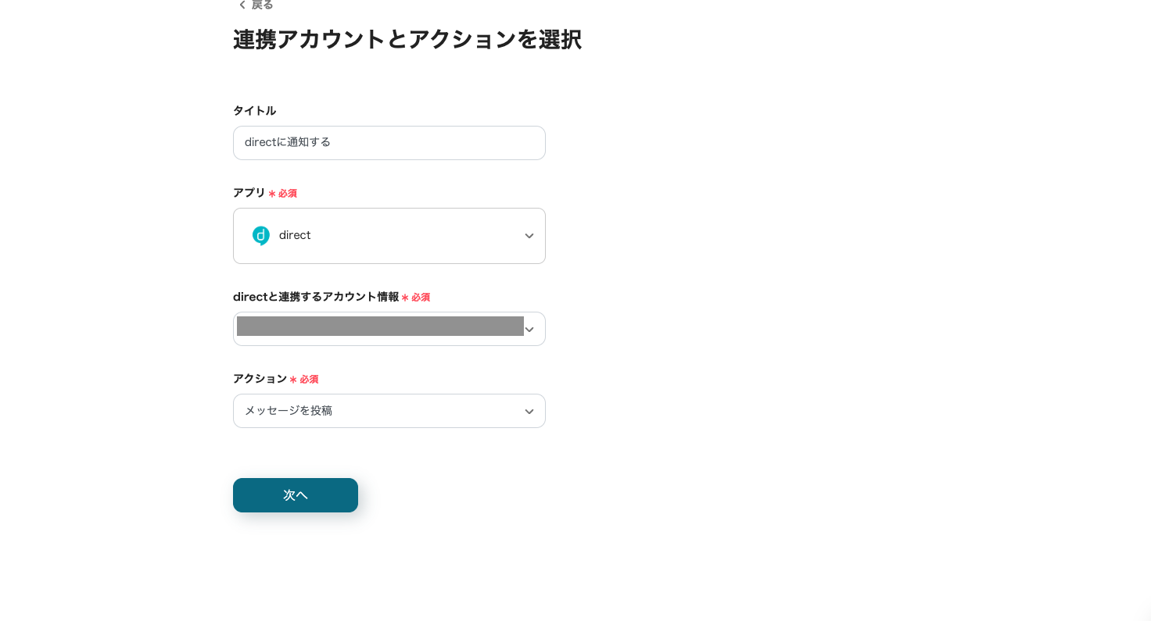Click the greyed-out account selection field
Screen dimensions: 1151x621
(x=380, y=327)
